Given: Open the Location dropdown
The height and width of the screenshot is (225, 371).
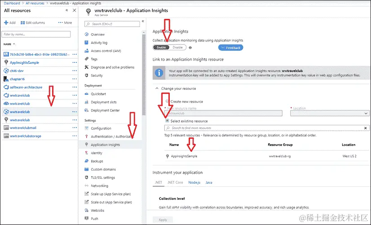Looking at the screenshot, I should (330, 113).
